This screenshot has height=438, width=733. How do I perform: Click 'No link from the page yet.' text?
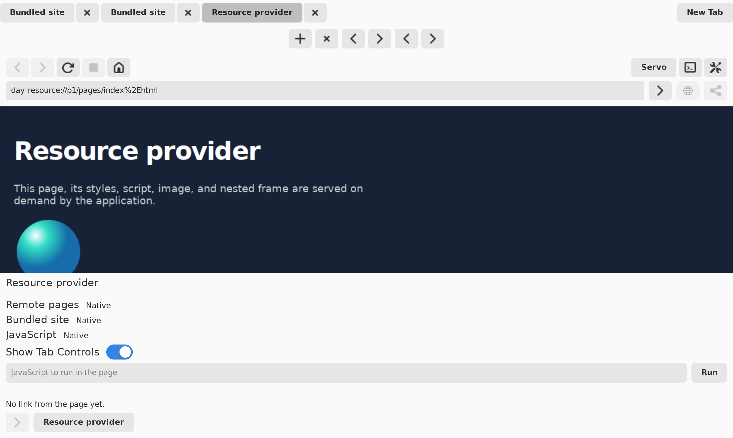(55, 404)
